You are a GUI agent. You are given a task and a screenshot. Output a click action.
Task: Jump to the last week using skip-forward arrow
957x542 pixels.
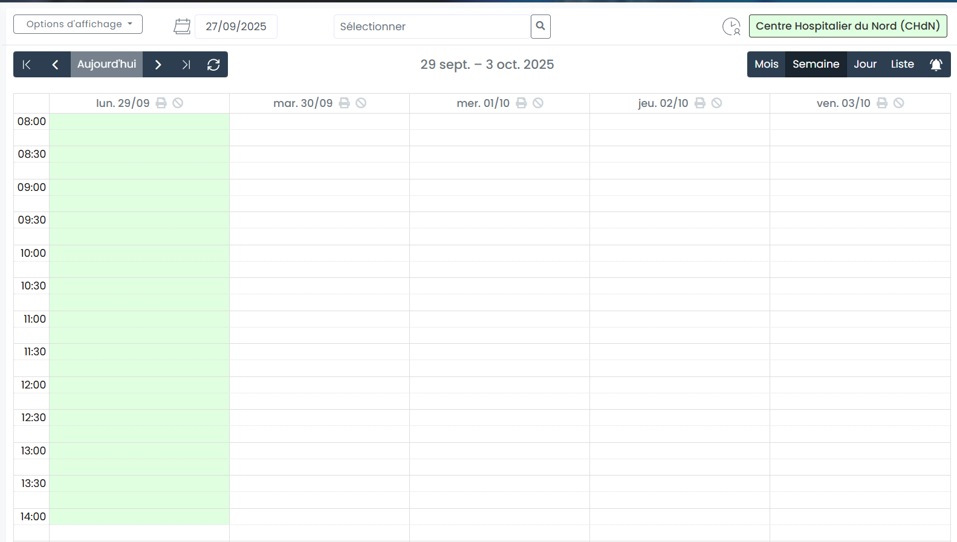tap(186, 65)
